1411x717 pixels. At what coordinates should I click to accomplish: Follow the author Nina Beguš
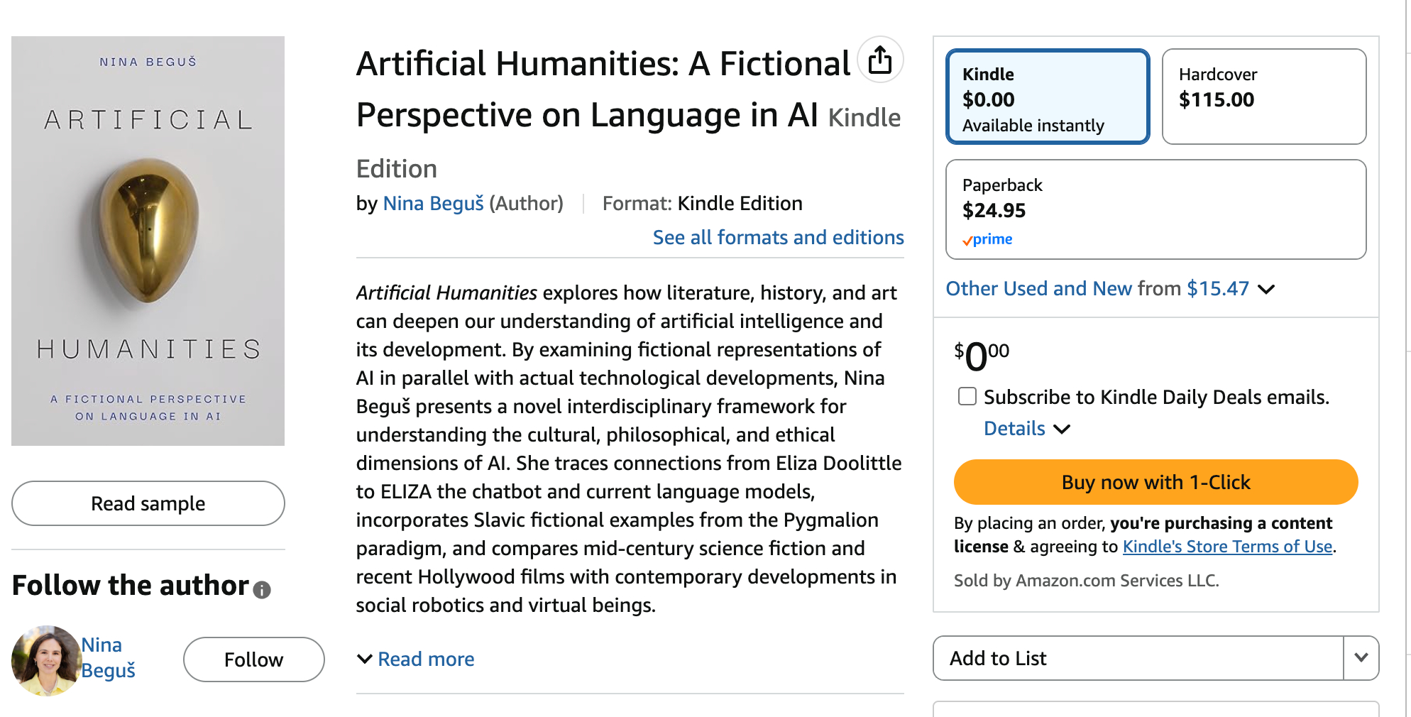click(x=253, y=659)
